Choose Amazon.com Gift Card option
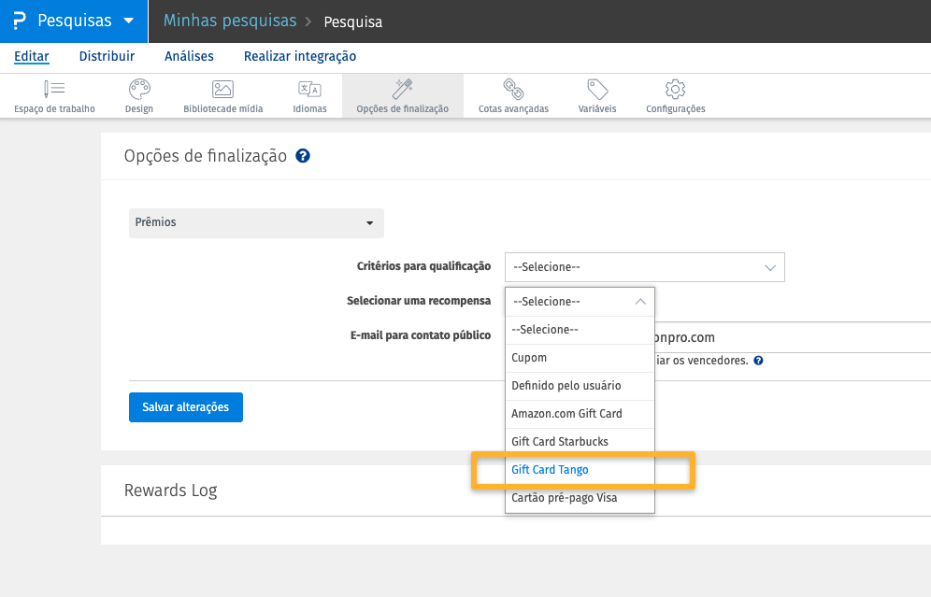This screenshot has height=597, width=931. coord(566,414)
